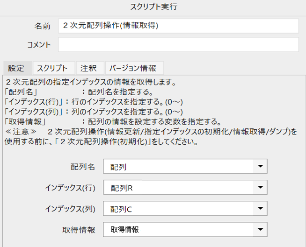Click the 取得情報 field label
306x247 pixels.
[x=79, y=230]
